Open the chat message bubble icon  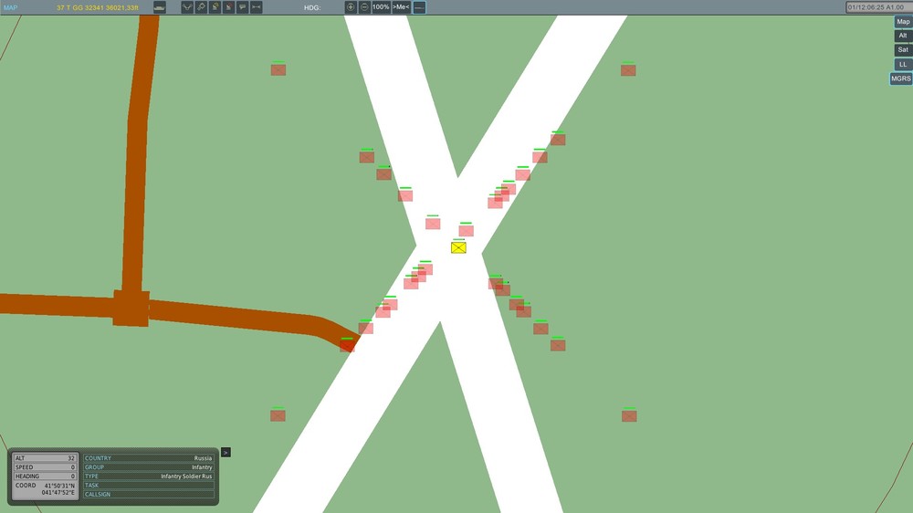[242, 7]
